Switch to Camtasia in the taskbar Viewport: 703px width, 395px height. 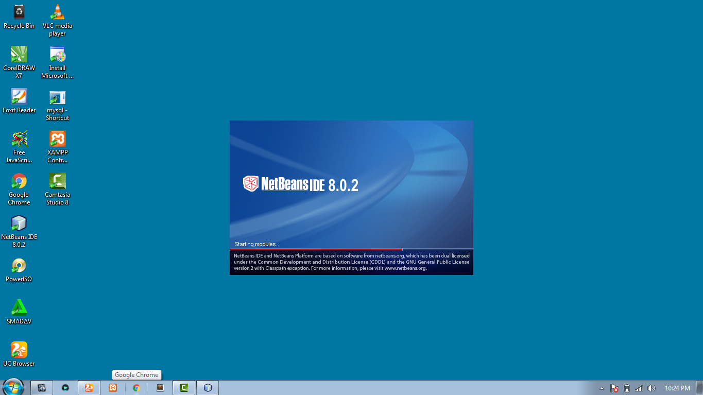pos(184,388)
